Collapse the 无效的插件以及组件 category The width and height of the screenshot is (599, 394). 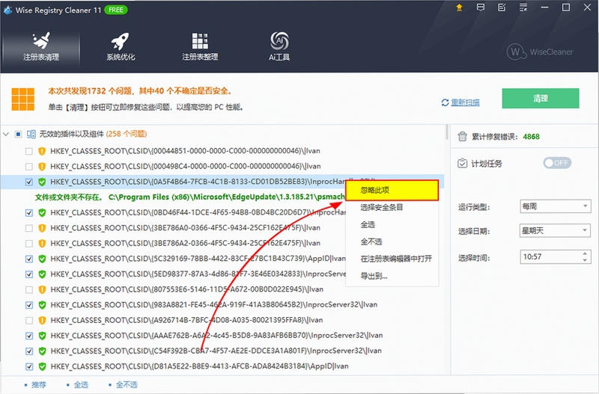coord(6,134)
